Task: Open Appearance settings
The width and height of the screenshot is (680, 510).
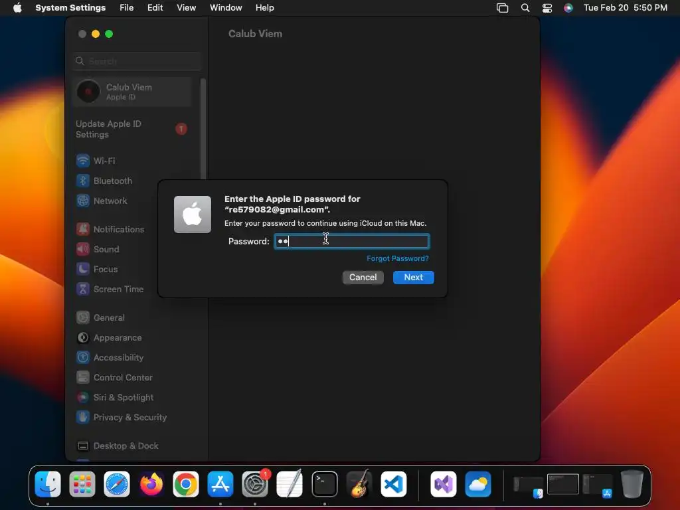Action: coord(109,338)
